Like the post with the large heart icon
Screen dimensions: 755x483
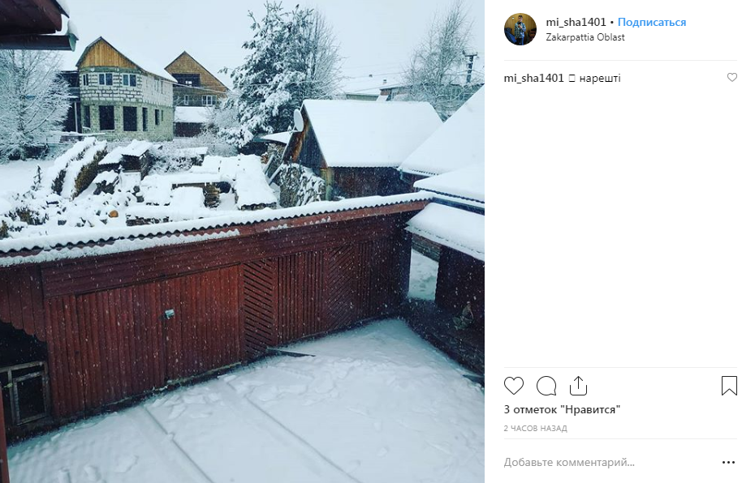(513, 386)
